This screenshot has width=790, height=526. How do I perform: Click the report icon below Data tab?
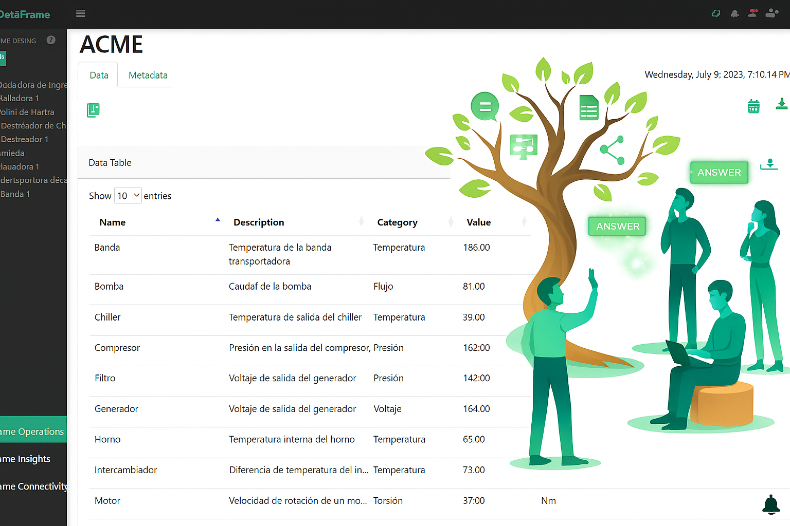[93, 110]
